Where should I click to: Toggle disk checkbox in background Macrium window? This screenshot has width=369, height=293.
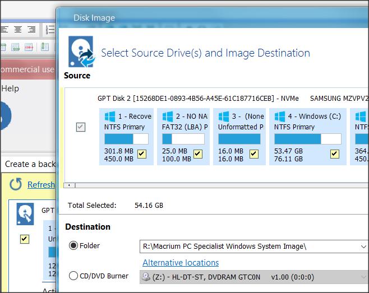click(25, 239)
